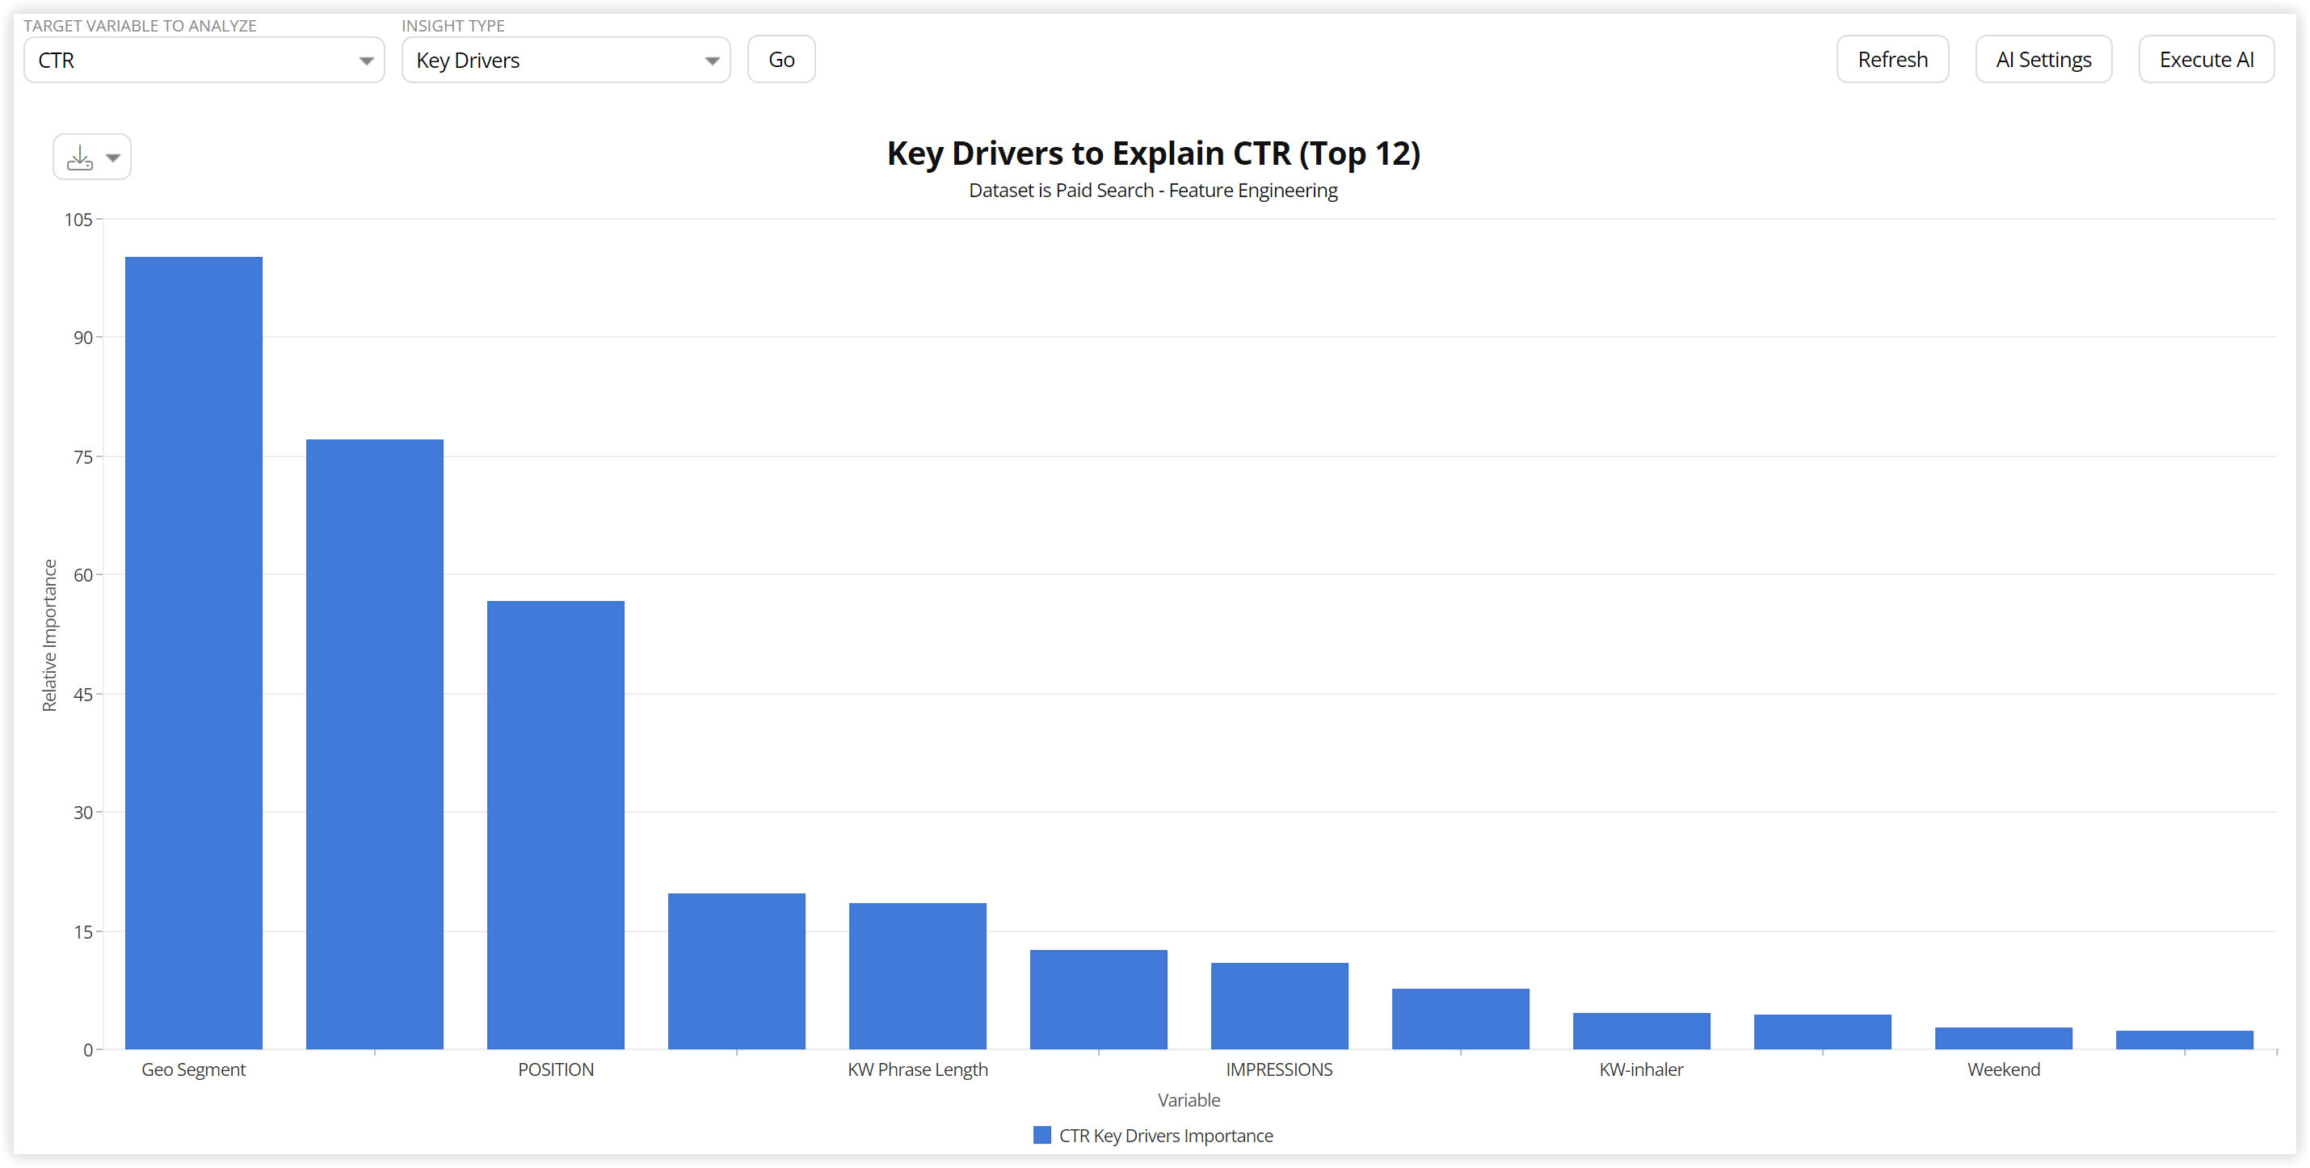This screenshot has width=2310, height=1168.
Task: Click the 'KW-inhaler' axis label
Action: [1642, 1069]
